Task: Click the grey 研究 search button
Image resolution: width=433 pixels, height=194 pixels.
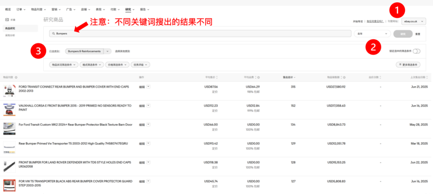Action: (403, 34)
